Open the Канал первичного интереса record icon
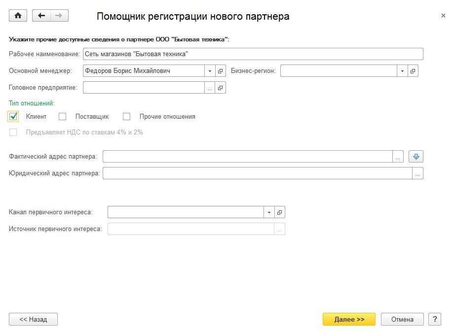The height and width of the screenshot is (332, 454). [x=280, y=212]
